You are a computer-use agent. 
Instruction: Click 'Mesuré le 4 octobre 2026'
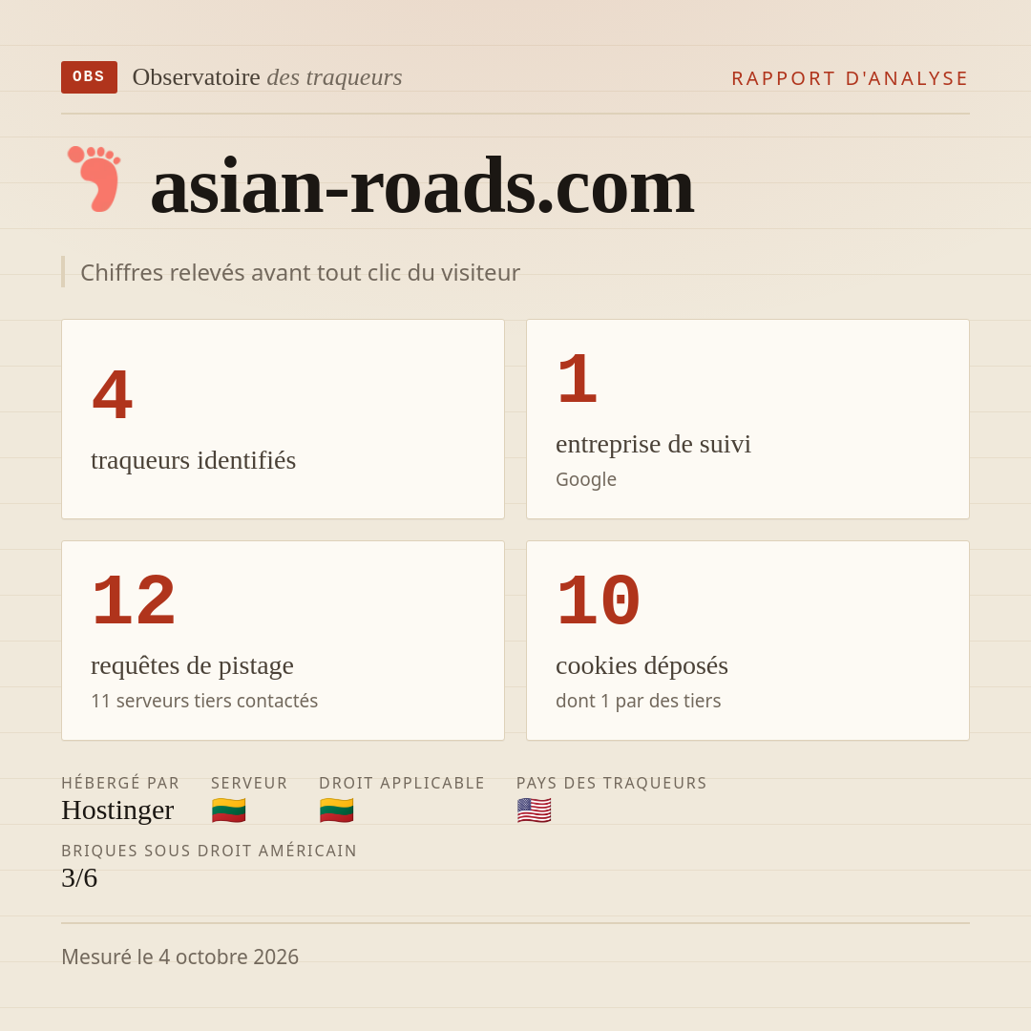pos(180,957)
